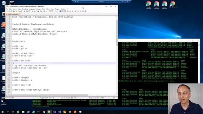Click the Internet Explorer taskbar icon
This screenshot has height=114, width=203.
[x=18, y=112]
